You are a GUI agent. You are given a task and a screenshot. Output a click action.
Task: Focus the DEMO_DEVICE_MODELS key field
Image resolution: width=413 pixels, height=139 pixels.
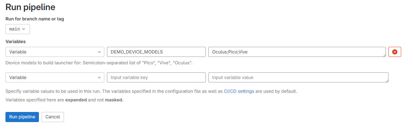pos(156,52)
